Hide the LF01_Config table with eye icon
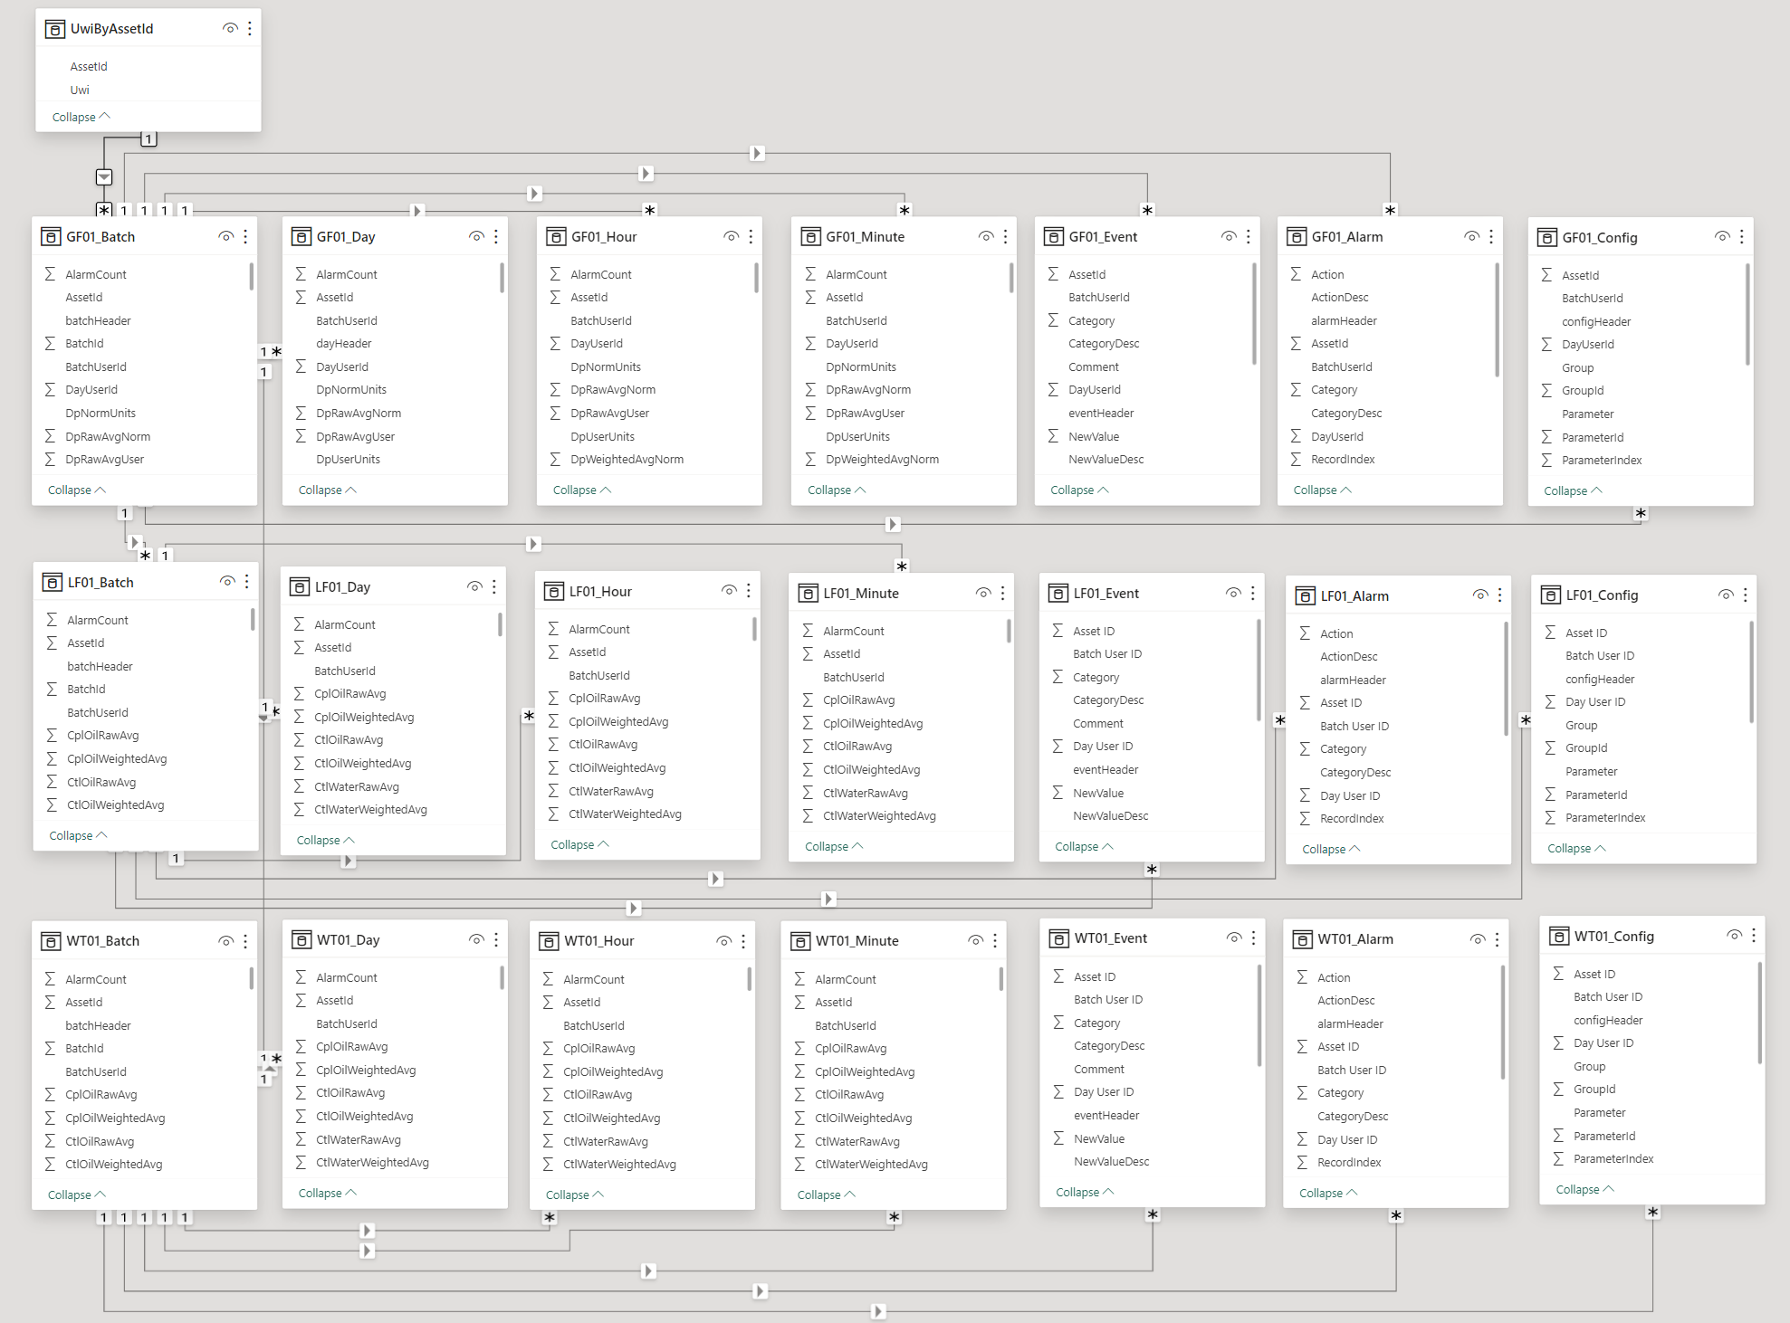Image resolution: width=1790 pixels, height=1323 pixels. pyautogui.click(x=1726, y=595)
